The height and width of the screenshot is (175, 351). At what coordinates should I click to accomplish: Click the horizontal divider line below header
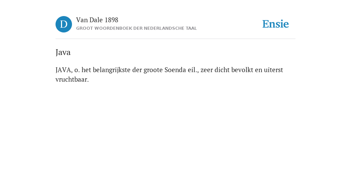point(175,39)
